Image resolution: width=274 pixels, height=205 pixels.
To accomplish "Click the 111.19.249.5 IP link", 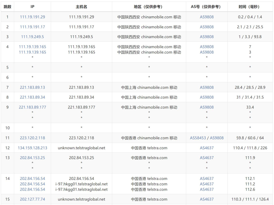I will tap(32, 37).
